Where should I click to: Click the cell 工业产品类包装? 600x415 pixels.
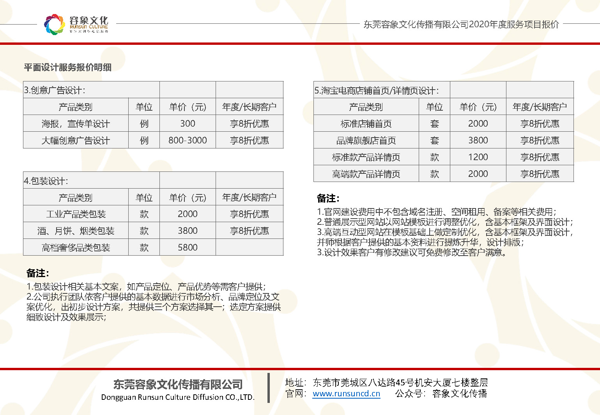(x=76, y=214)
